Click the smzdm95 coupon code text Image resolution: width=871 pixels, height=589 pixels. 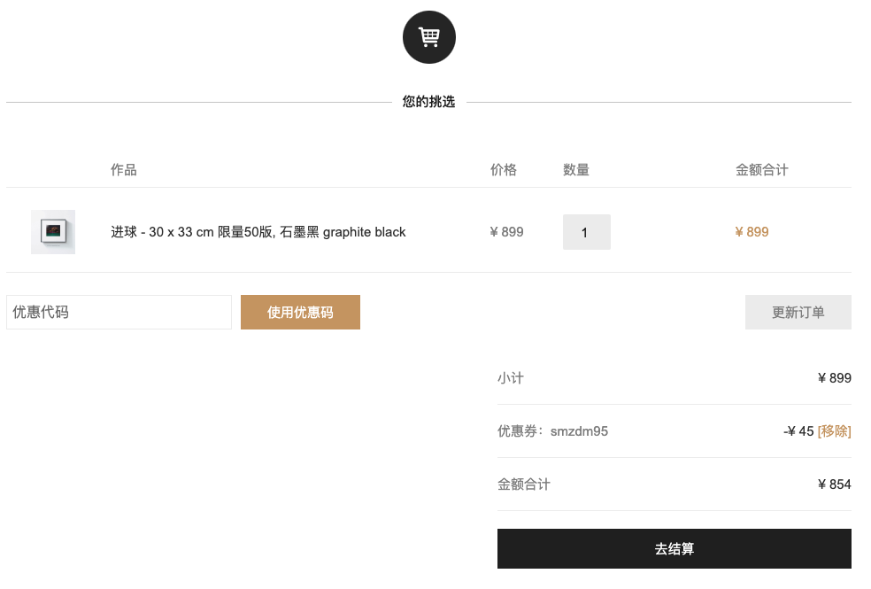click(x=579, y=431)
